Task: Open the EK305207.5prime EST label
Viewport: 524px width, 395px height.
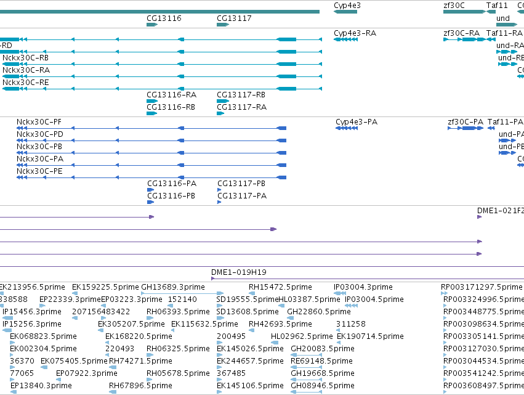Action: (131, 324)
